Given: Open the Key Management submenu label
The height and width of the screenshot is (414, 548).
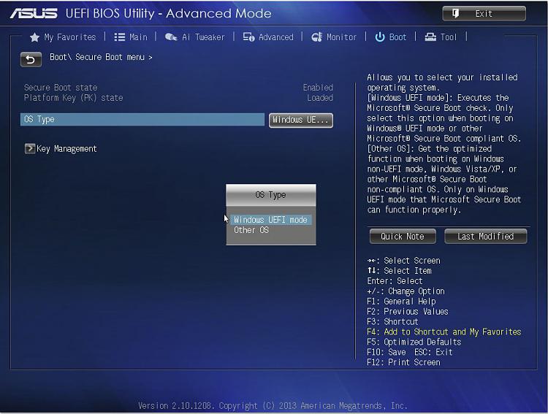Looking at the screenshot, I should coord(66,149).
